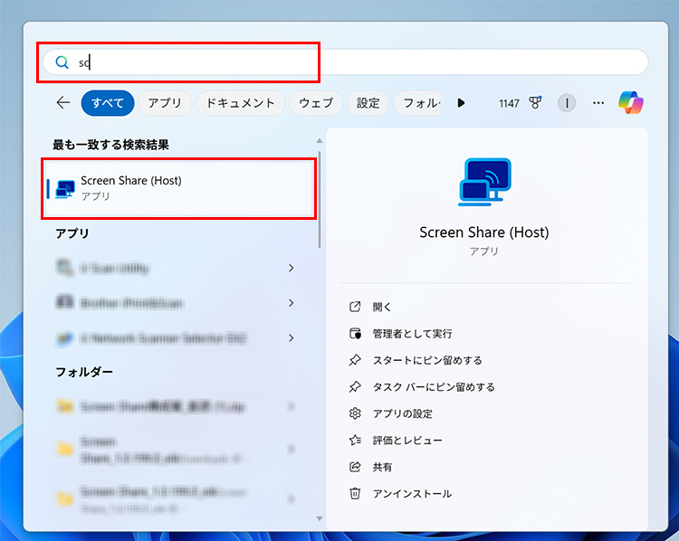Open the more options ellipsis menu
Screen dimensions: 679x541
[x=598, y=103]
